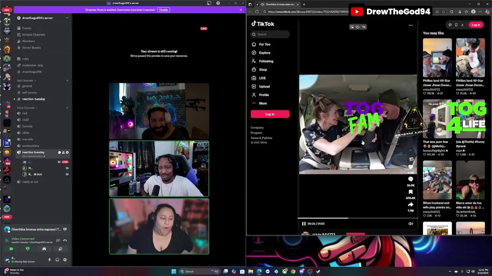Open Browse Channels in Discord

33,34
